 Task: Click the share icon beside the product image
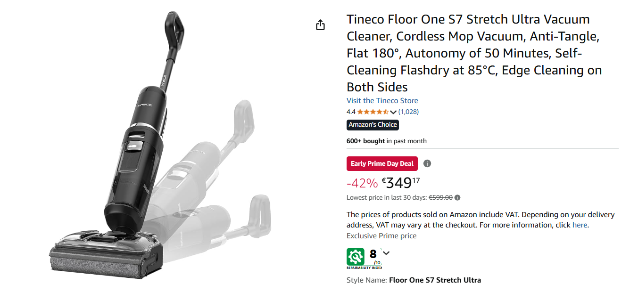pyautogui.click(x=320, y=25)
